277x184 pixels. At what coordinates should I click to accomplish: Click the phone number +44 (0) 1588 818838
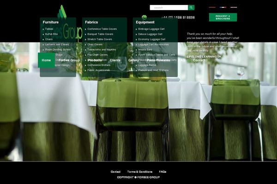(178, 17)
